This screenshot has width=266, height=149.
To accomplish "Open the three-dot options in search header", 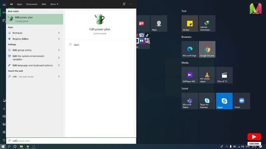I will [131, 4].
